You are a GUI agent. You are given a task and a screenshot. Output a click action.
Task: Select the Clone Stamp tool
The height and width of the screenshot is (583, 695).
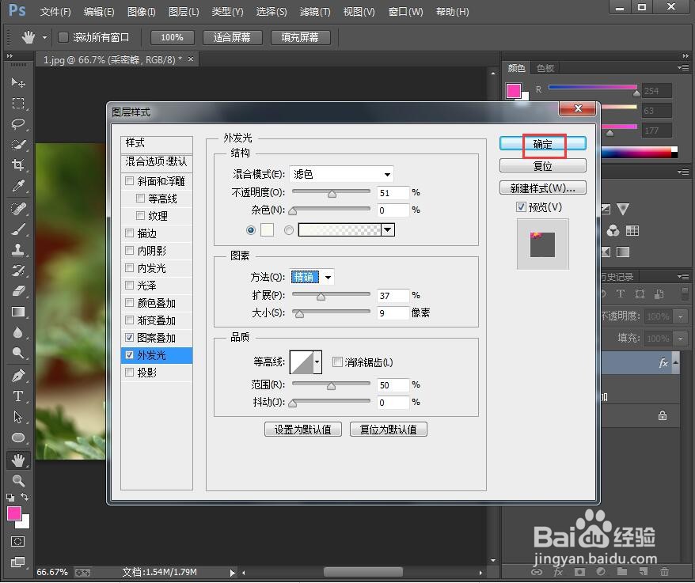tap(18, 252)
